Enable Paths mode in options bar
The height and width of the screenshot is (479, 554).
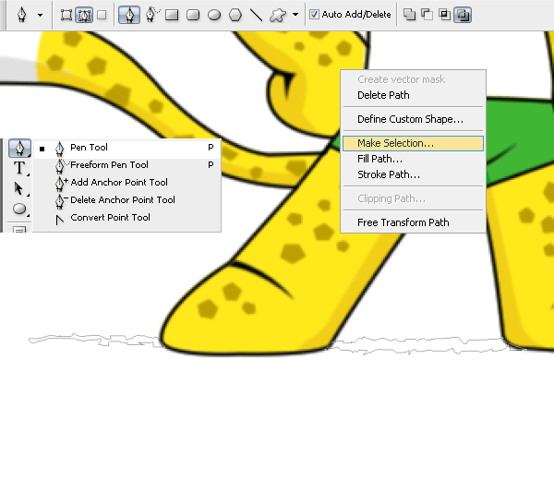(83, 15)
